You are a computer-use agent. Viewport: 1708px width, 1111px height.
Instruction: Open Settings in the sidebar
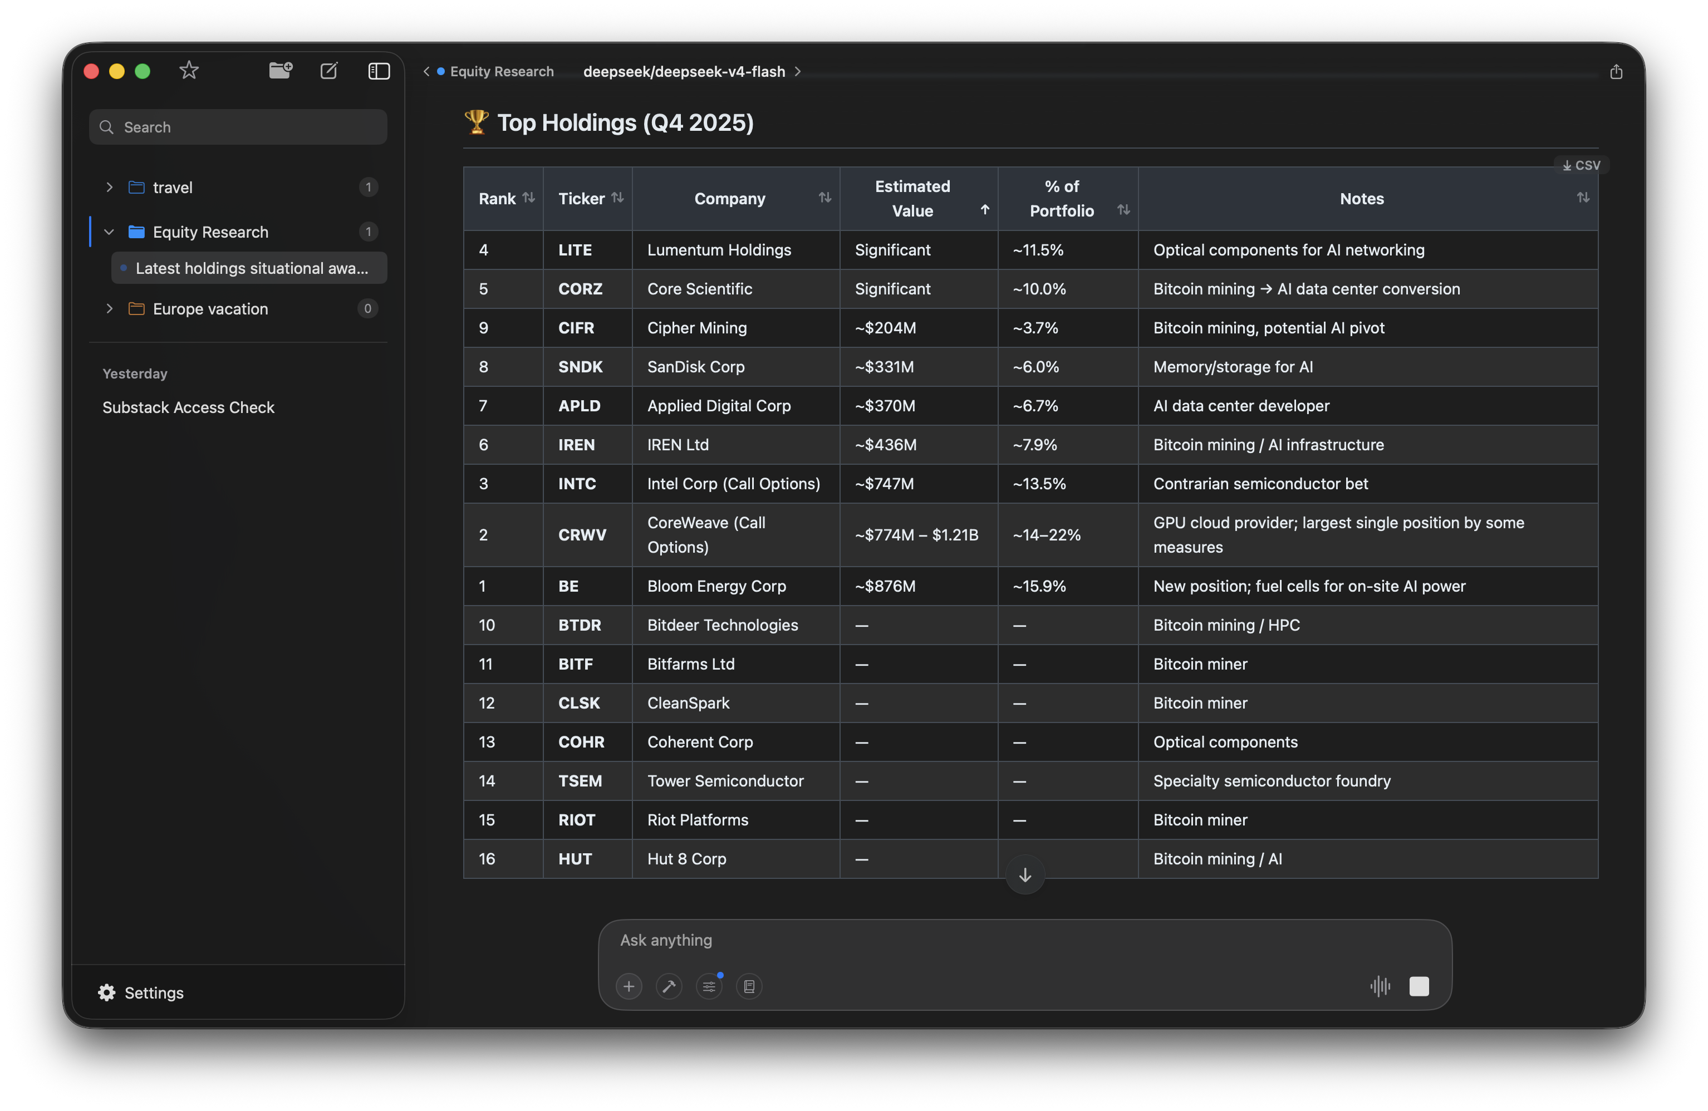[141, 992]
